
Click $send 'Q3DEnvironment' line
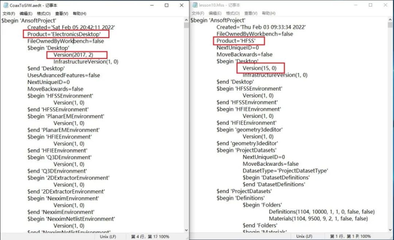pyautogui.click(x=57, y=171)
